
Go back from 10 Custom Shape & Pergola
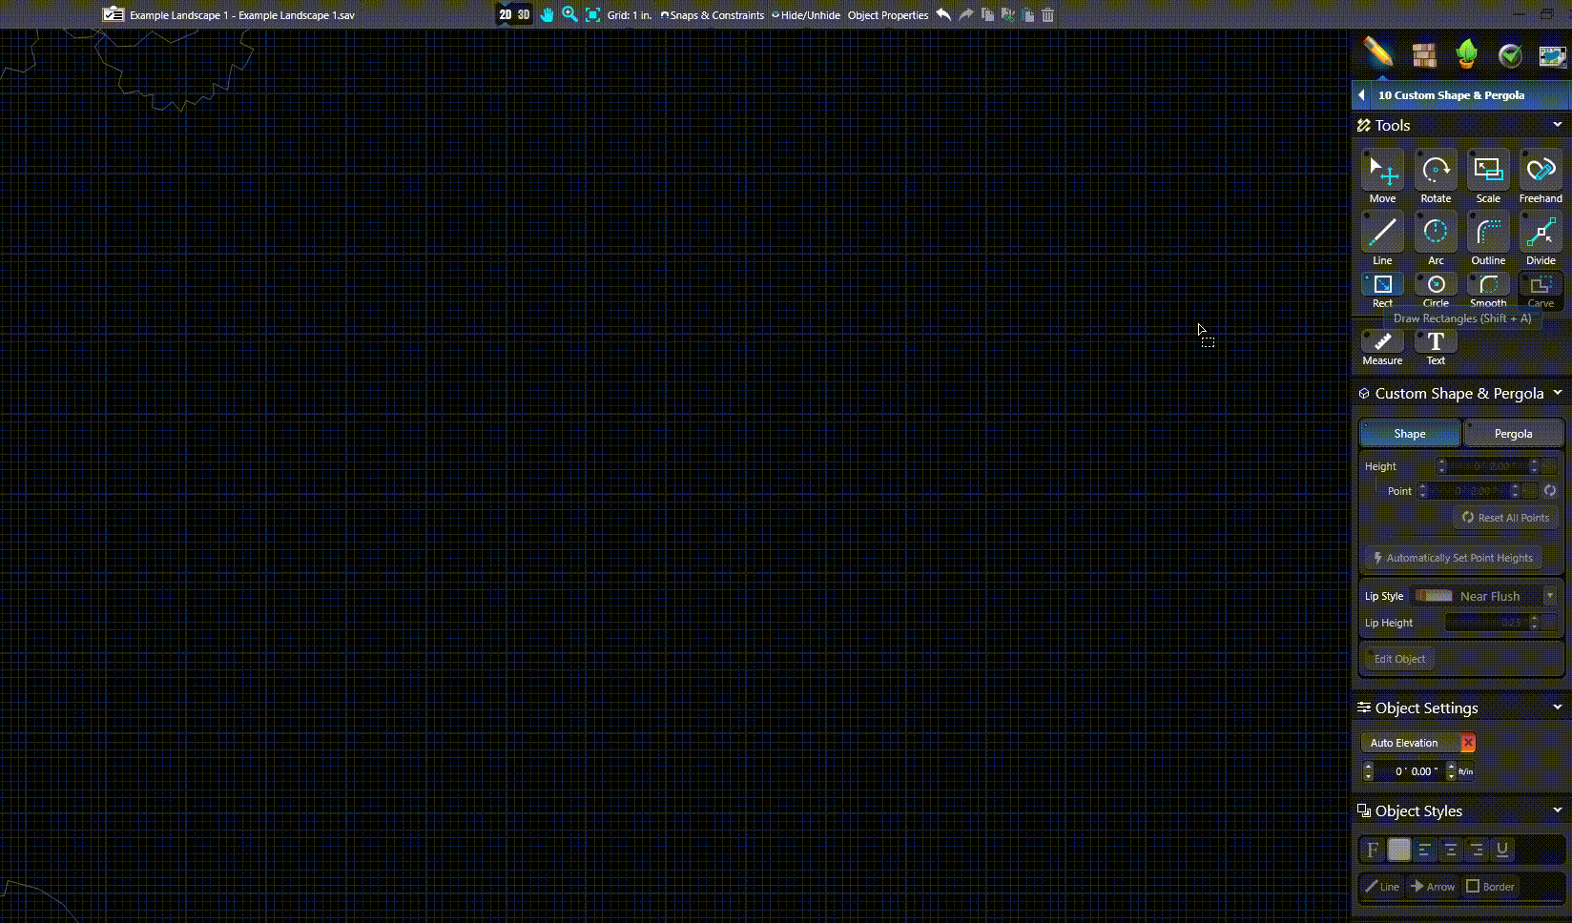[1362, 95]
